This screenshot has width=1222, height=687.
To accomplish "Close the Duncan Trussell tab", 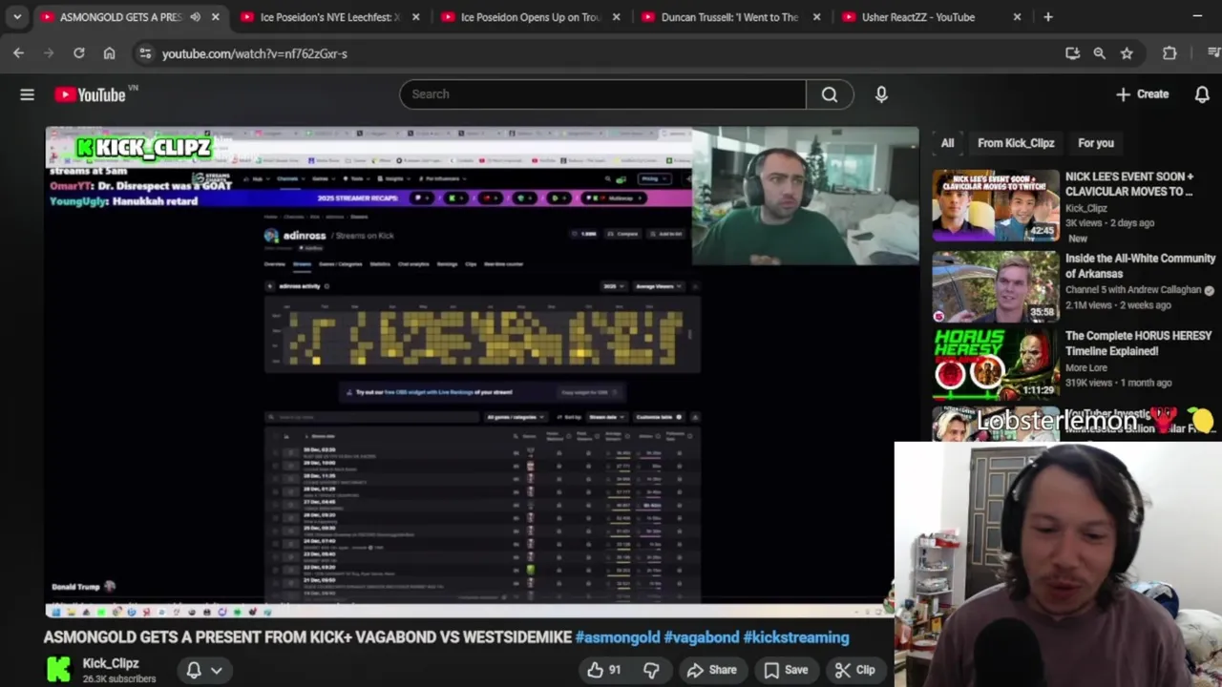I will coord(816,17).
